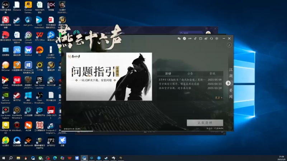Open Microsoft Edge from taskbar
The height and width of the screenshot is (161, 287).
(55, 158)
